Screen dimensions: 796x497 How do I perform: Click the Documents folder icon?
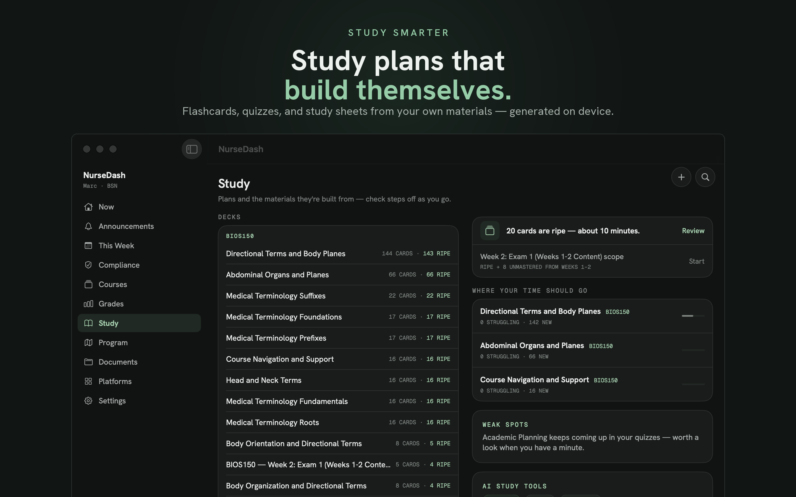coord(88,362)
